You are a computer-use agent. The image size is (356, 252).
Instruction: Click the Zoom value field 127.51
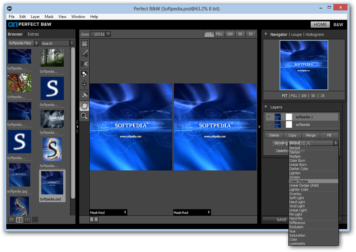(x=98, y=34)
